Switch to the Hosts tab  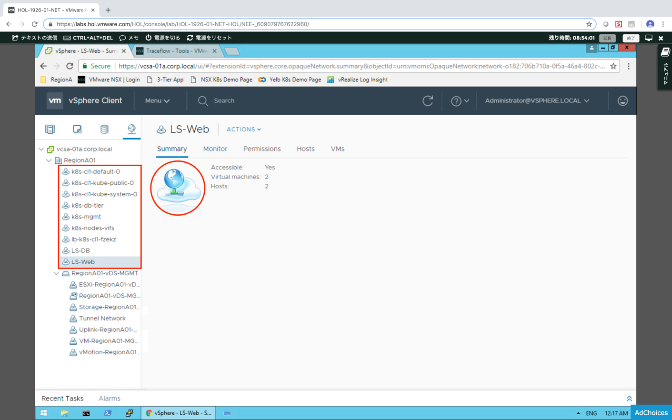[x=306, y=149]
